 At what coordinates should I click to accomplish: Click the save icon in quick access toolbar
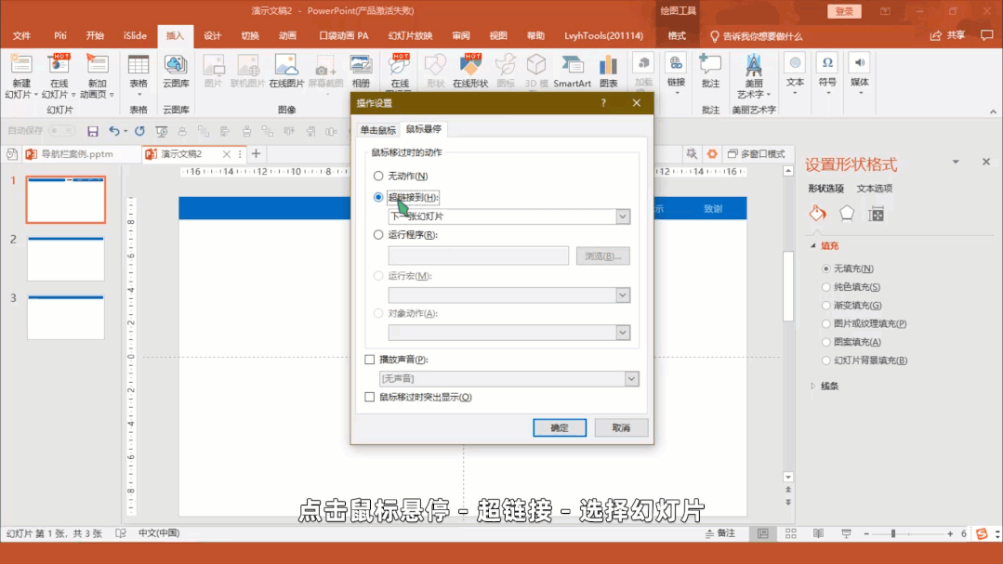coord(93,132)
